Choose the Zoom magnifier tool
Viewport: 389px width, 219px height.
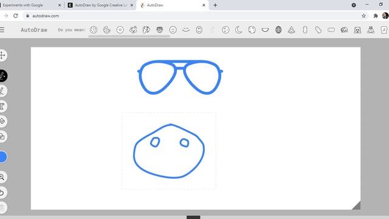click(2, 177)
